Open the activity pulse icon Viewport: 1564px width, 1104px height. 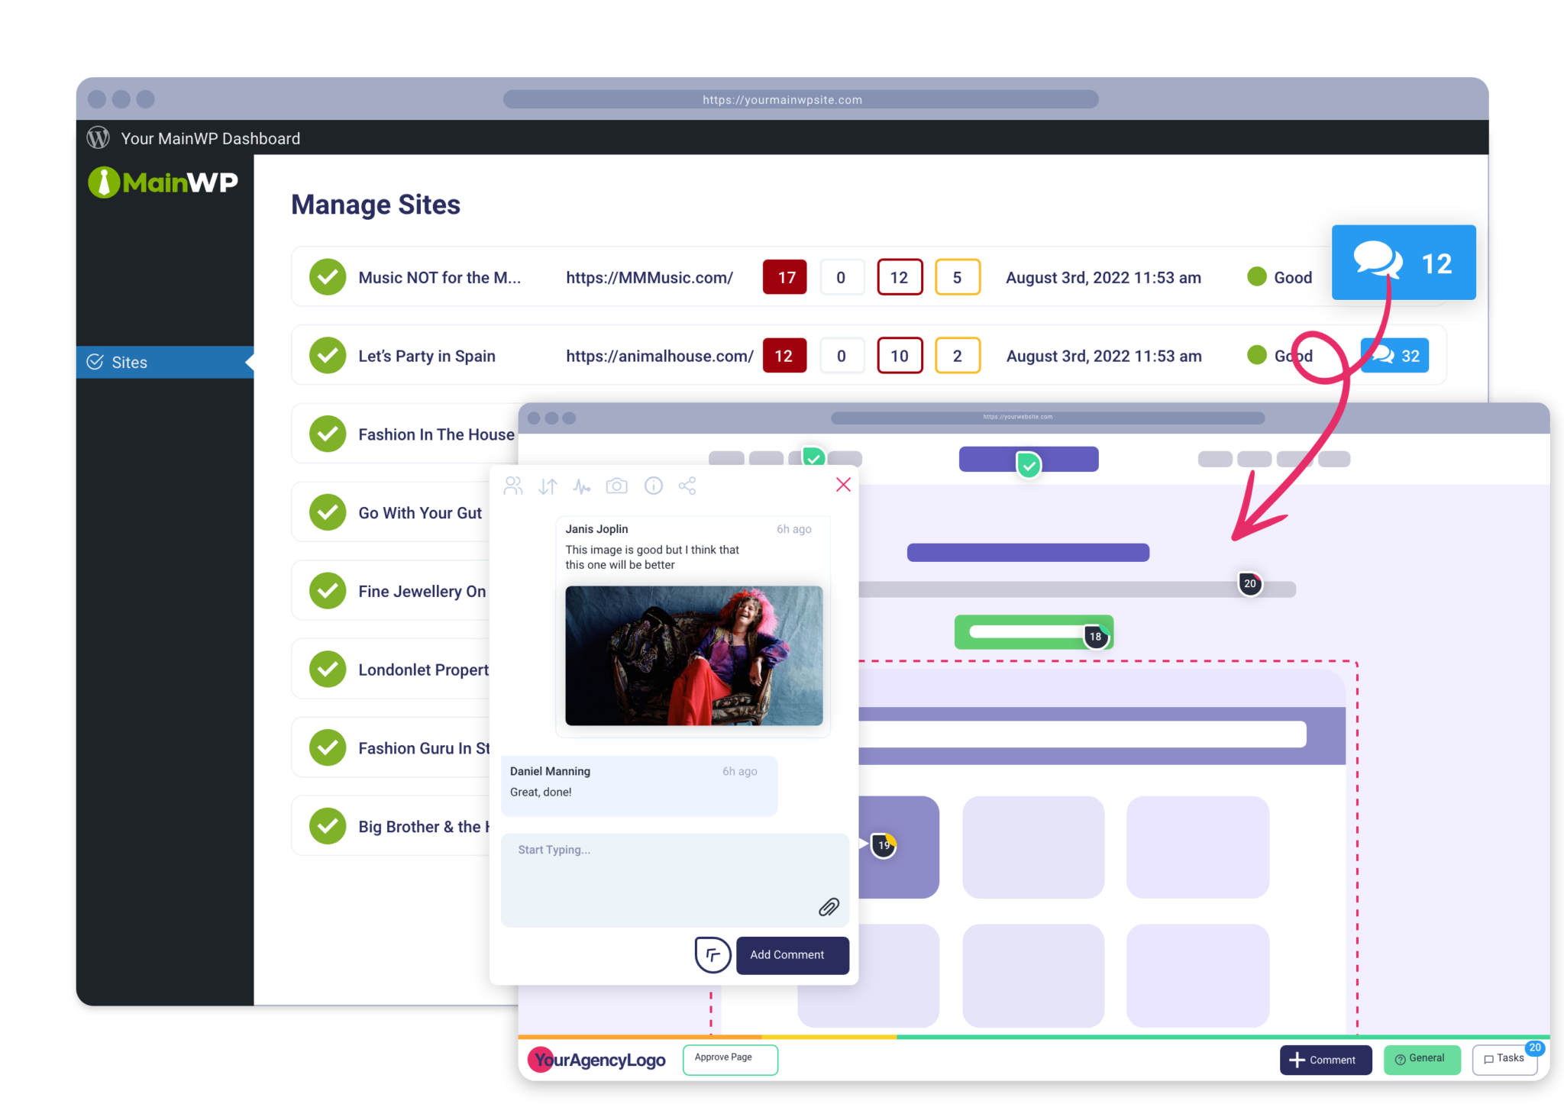(582, 486)
